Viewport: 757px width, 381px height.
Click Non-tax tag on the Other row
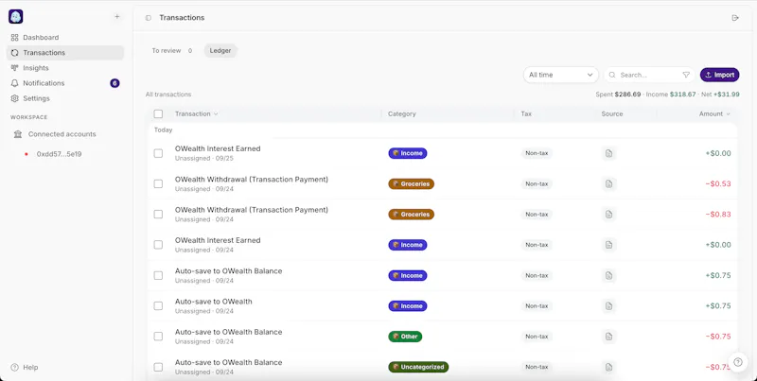tap(537, 337)
